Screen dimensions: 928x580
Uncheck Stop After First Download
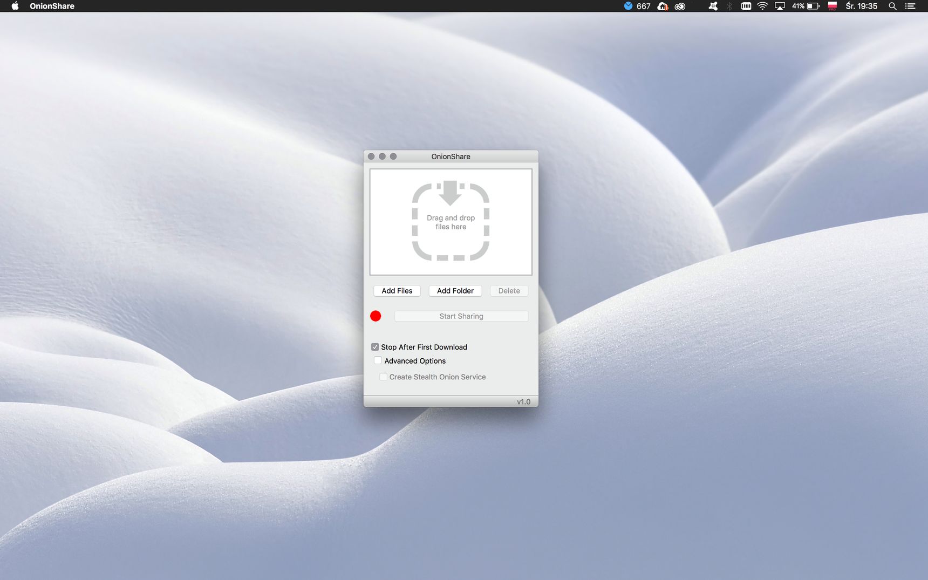coord(375,347)
